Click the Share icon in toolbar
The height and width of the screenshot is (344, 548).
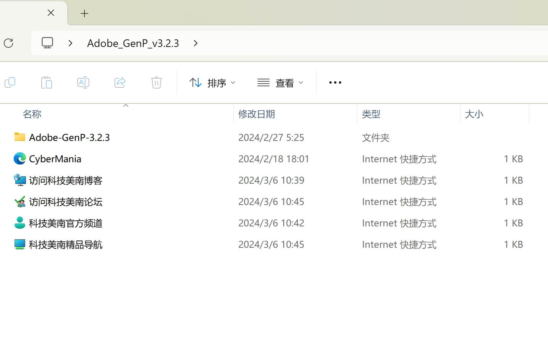(x=120, y=82)
